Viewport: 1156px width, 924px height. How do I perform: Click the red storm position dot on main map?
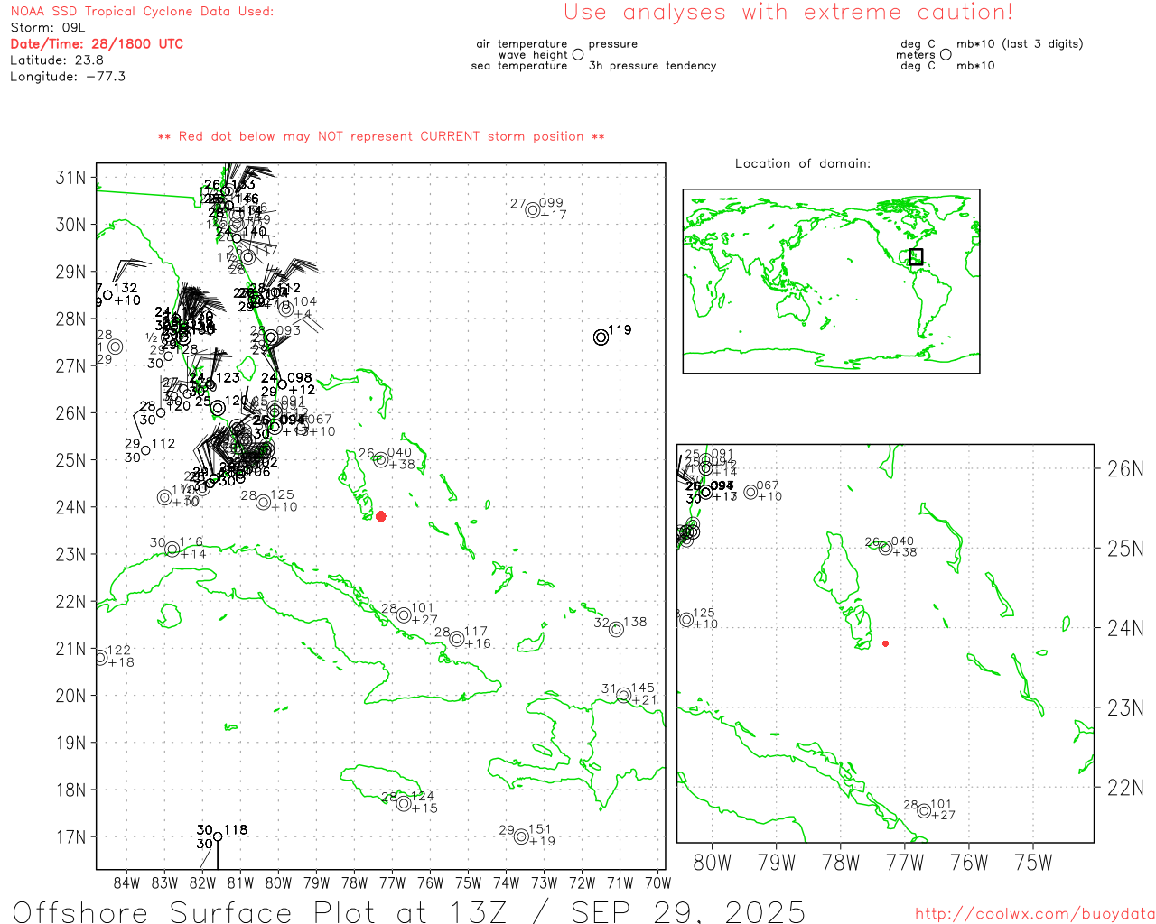click(380, 516)
